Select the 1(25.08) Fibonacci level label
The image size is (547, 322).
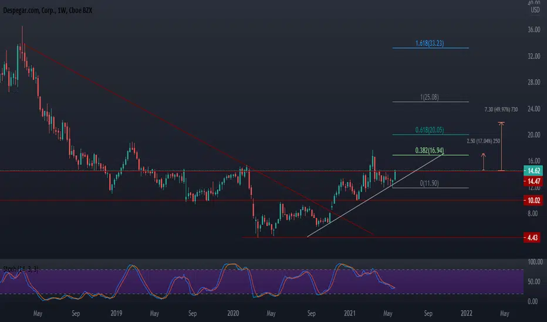pyautogui.click(x=430, y=97)
